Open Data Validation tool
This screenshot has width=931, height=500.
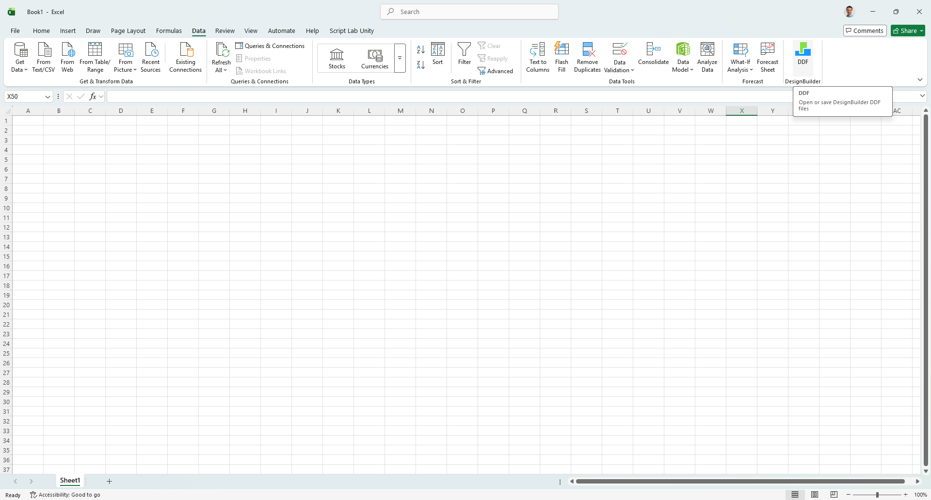[x=619, y=57]
